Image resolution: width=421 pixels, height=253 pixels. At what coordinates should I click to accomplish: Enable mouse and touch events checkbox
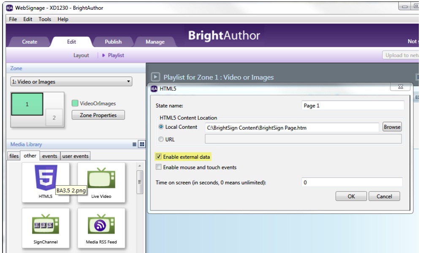[x=159, y=167]
